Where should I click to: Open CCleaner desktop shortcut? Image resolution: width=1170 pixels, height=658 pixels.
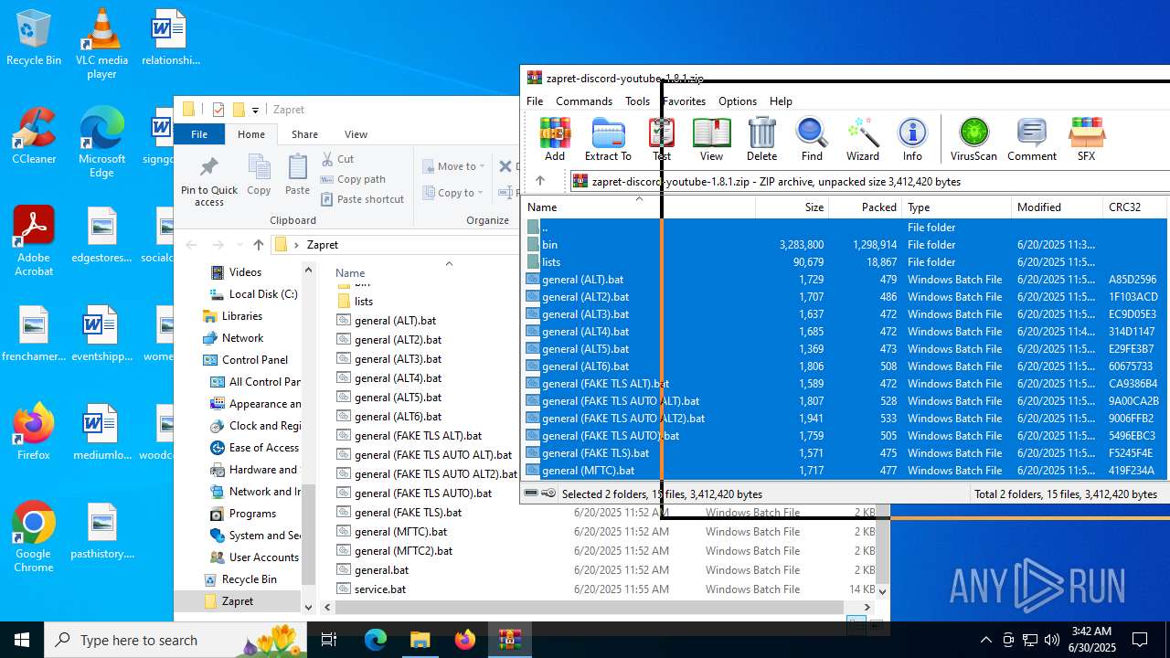[x=34, y=135]
